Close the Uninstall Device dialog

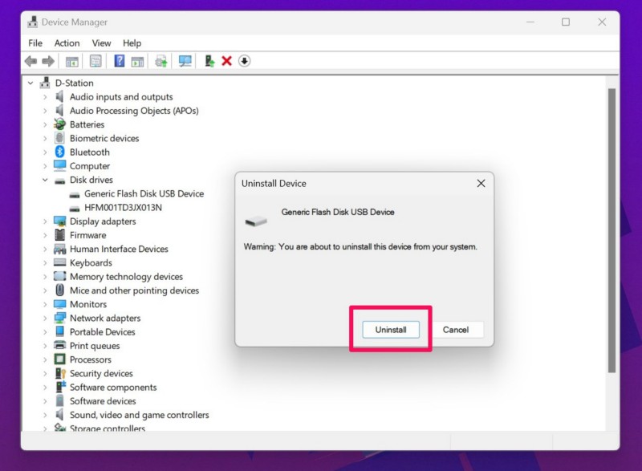click(481, 184)
